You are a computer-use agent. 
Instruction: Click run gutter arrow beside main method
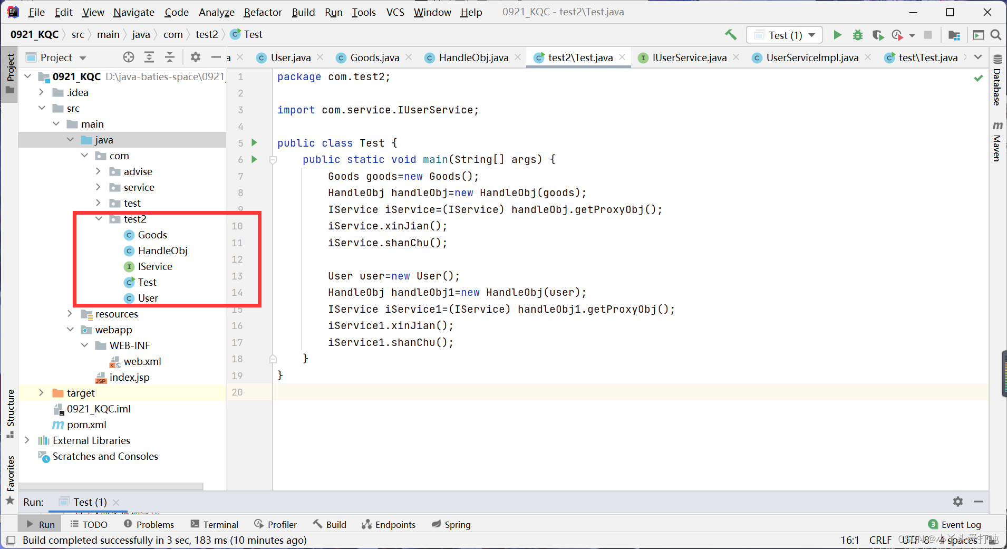[x=255, y=159]
